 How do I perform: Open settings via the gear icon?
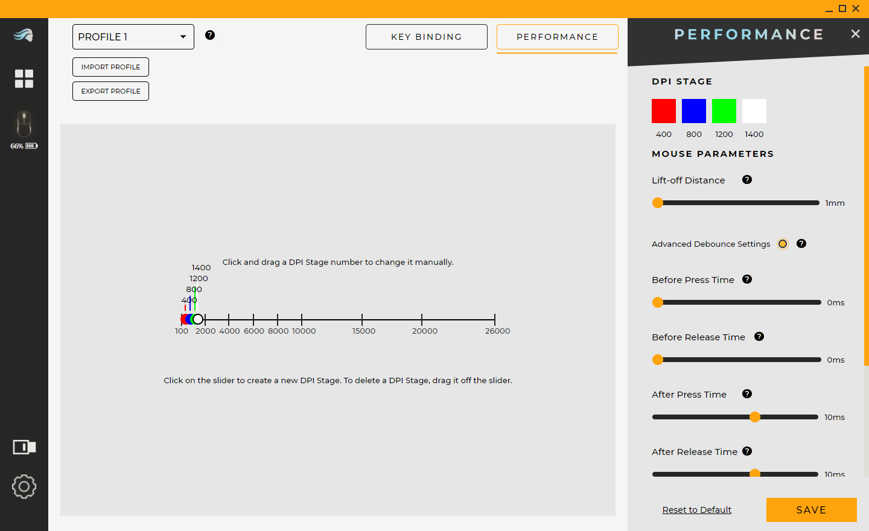(x=24, y=486)
